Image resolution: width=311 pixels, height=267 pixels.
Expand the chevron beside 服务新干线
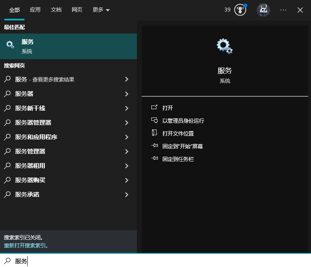[x=126, y=108]
